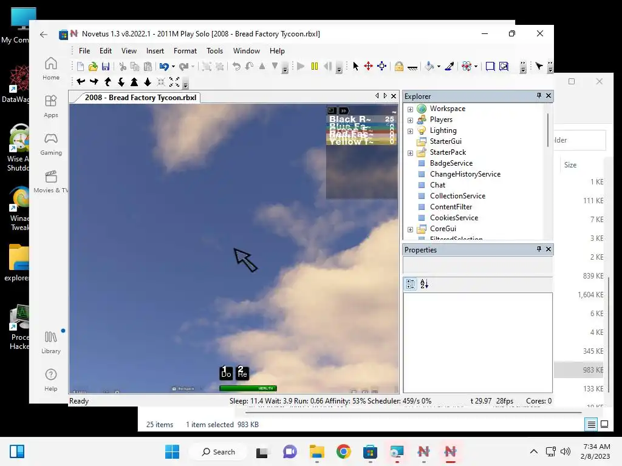Select the black arrow Select tool
The width and height of the screenshot is (622, 466).
(x=356, y=66)
